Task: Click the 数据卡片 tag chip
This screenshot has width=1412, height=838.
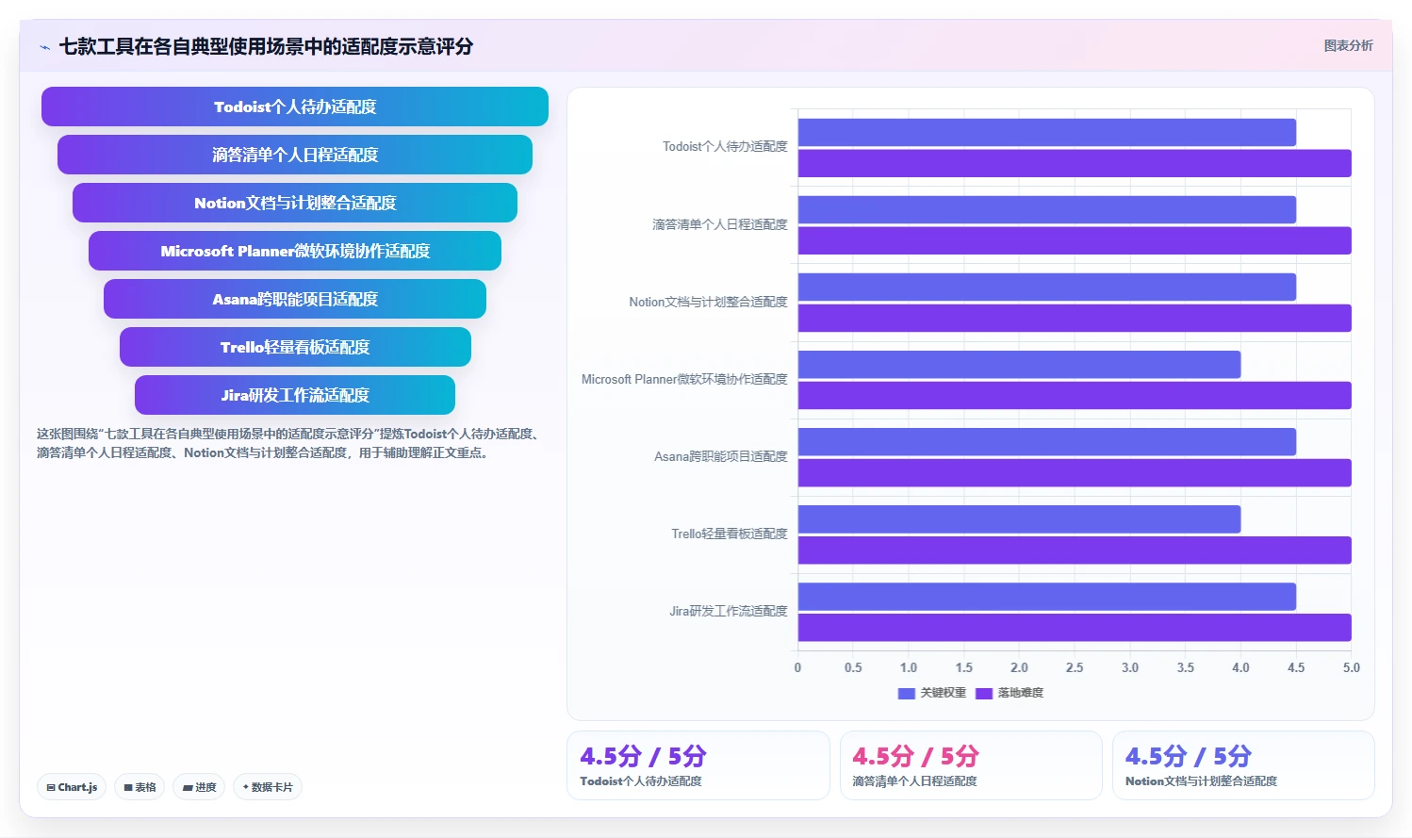Action: coord(268,787)
